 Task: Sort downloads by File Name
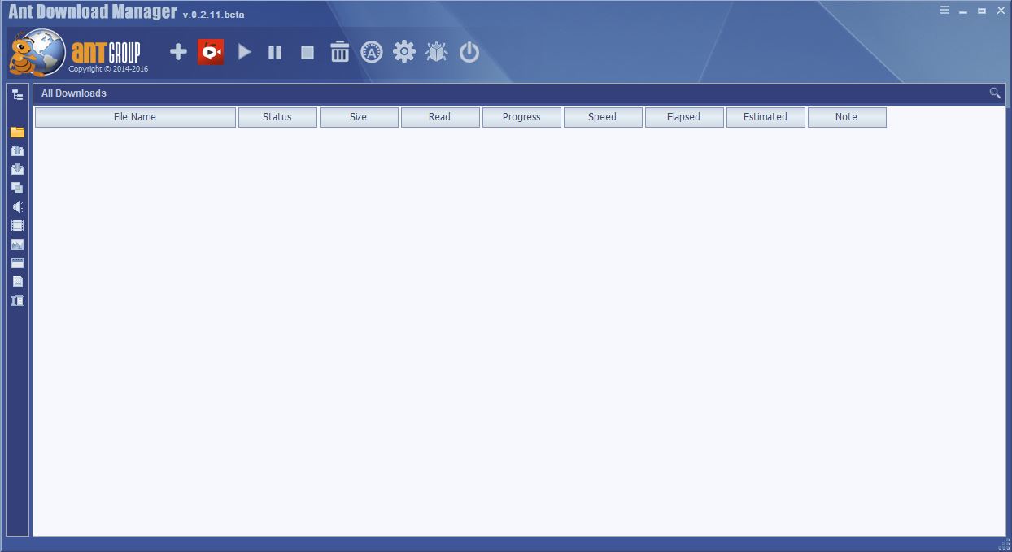[134, 116]
